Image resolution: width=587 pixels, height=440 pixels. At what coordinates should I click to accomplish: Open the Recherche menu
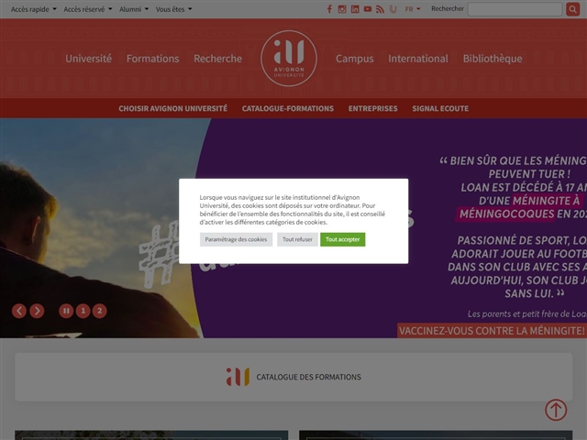[x=218, y=59]
